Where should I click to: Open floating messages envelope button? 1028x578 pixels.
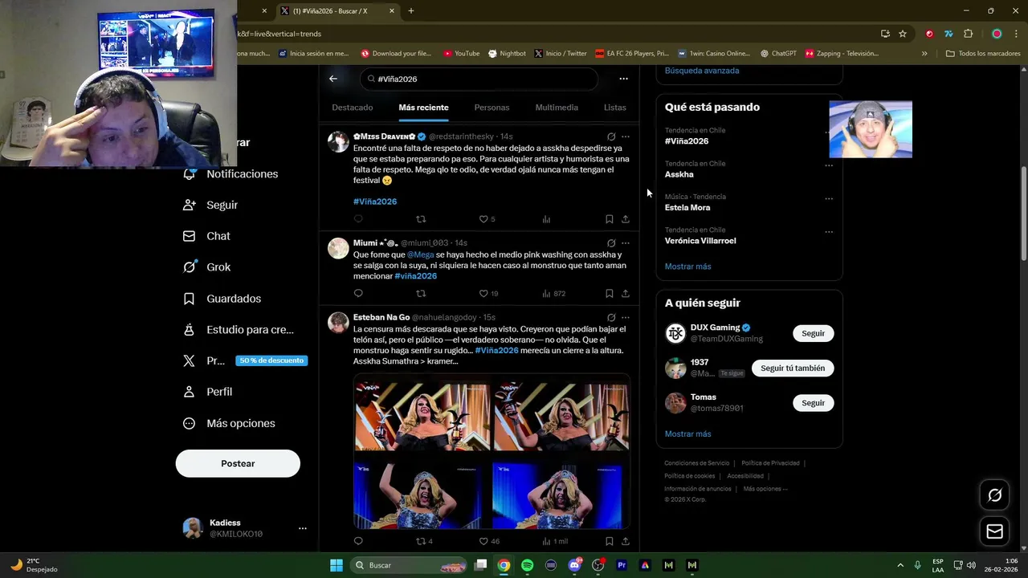994,531
